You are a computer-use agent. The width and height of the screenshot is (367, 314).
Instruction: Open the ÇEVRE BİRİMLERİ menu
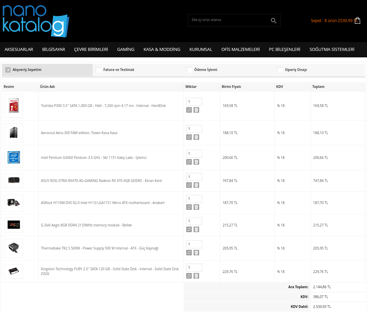(x=91, y=49)
